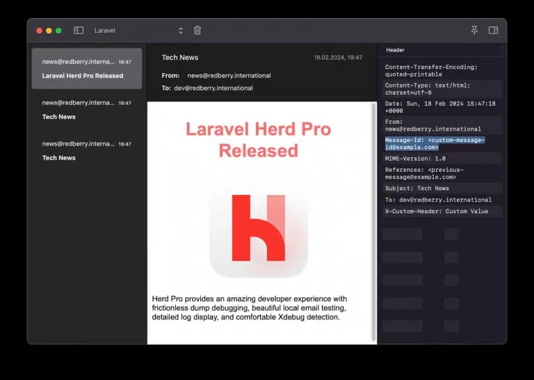
Task: Select the third email, subject Tech News
Action: tap(87, 150)
